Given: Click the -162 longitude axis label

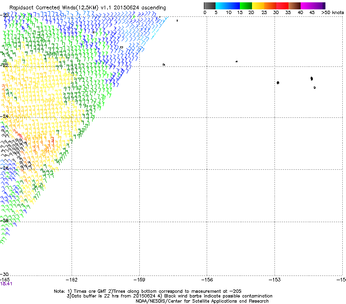Looking at the screenshot, I should 72,280.
